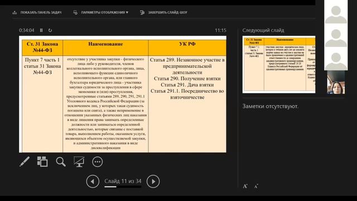Click the next slide preview thumbnail
The width and height of the screenshot is (357, 201).
pyautogui.click(x=279, y=65)
